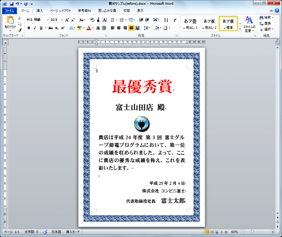This screenshot has width=282, height=237.
Task: Click the plug image in the document
Action: (142, 124)
